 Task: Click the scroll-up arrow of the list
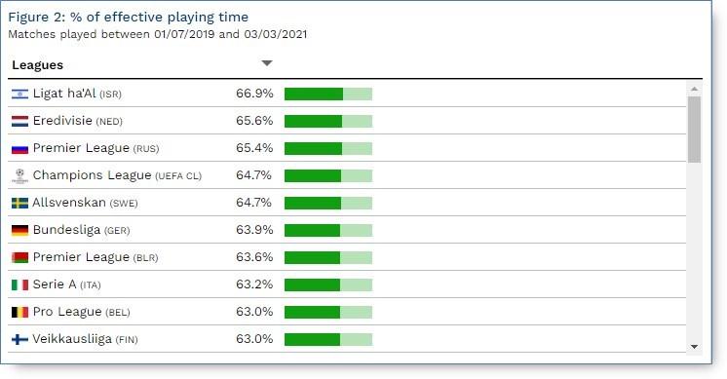pos(694,89)
